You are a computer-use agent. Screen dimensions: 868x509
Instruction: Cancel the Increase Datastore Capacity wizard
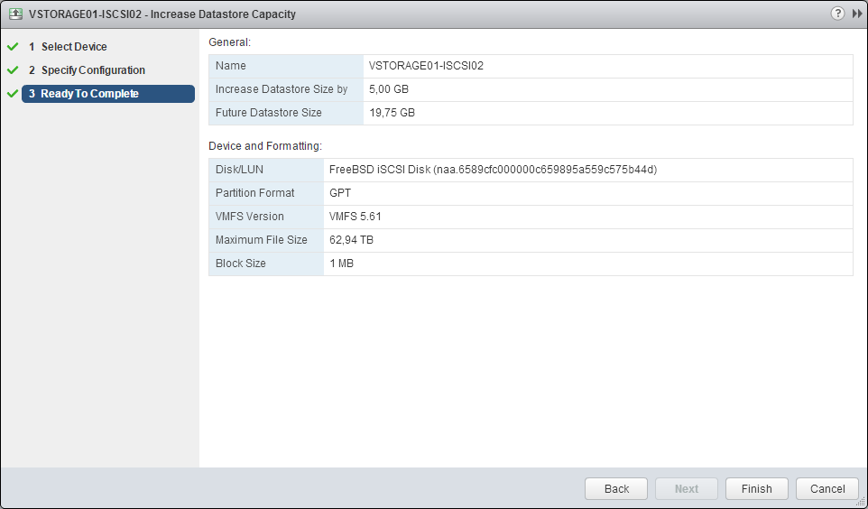click(x=826, y=488)
